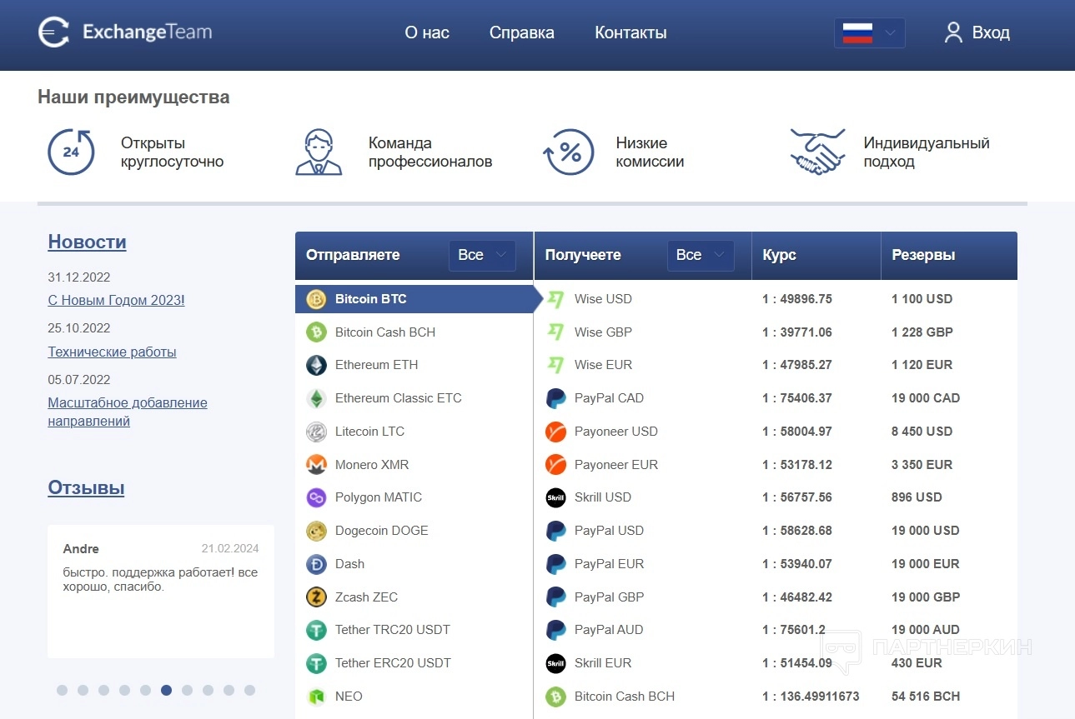The image size is (1075, 719).
Task: Select 'Payoneer EUR' receive row
Action: [776, 465]
